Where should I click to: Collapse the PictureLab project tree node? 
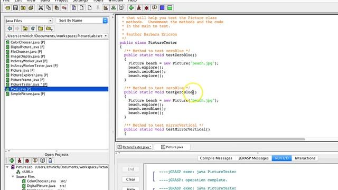click(x=7, y=167)
